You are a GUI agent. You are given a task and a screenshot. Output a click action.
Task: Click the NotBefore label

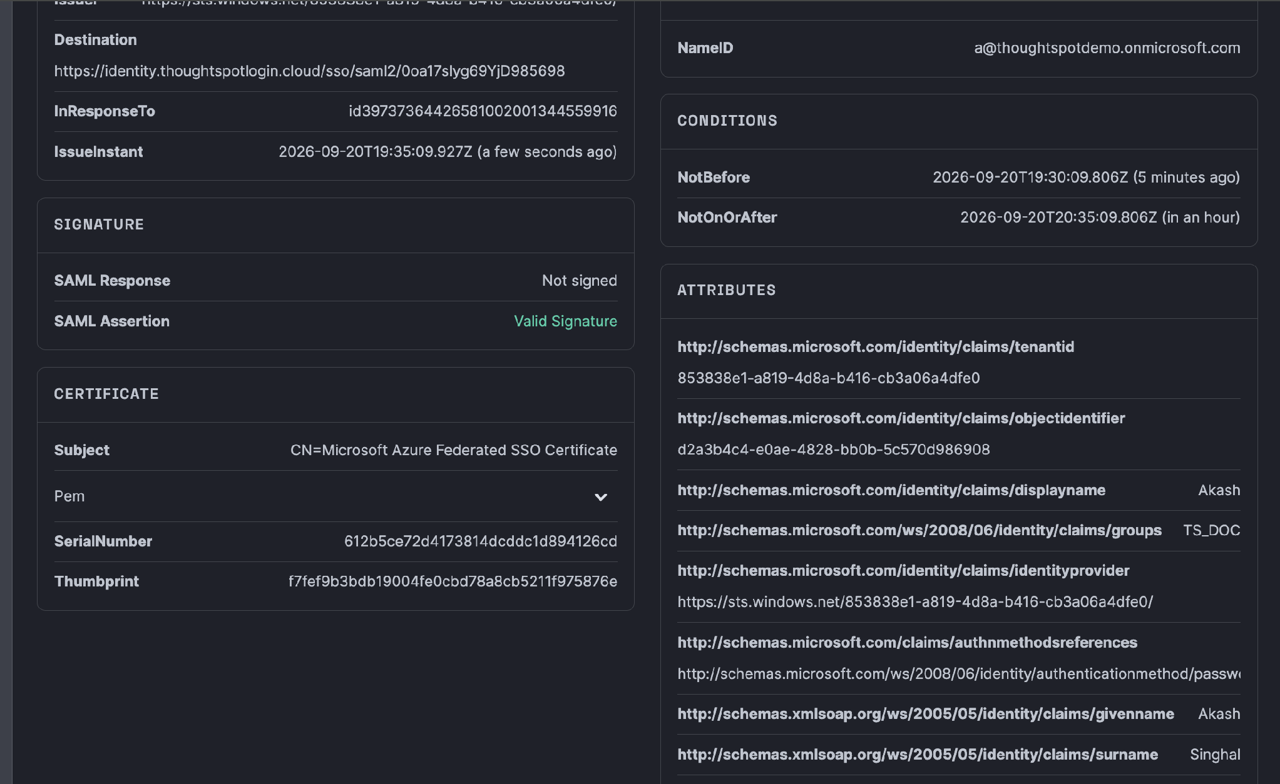click(x=714, y=178)
